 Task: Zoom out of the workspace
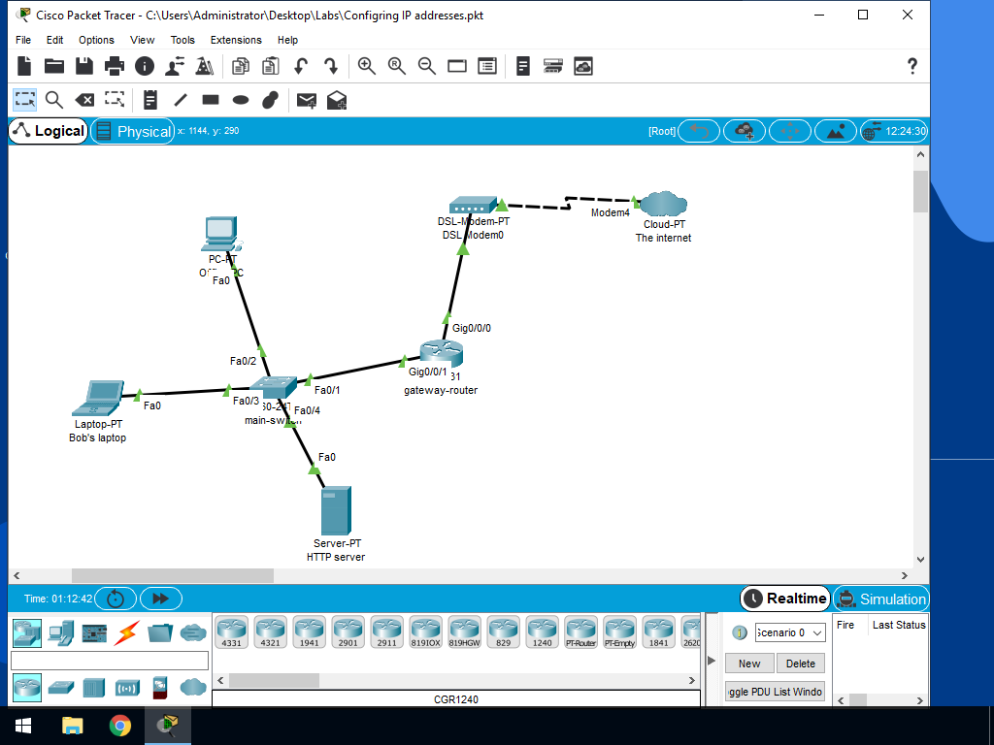[427, 66]
